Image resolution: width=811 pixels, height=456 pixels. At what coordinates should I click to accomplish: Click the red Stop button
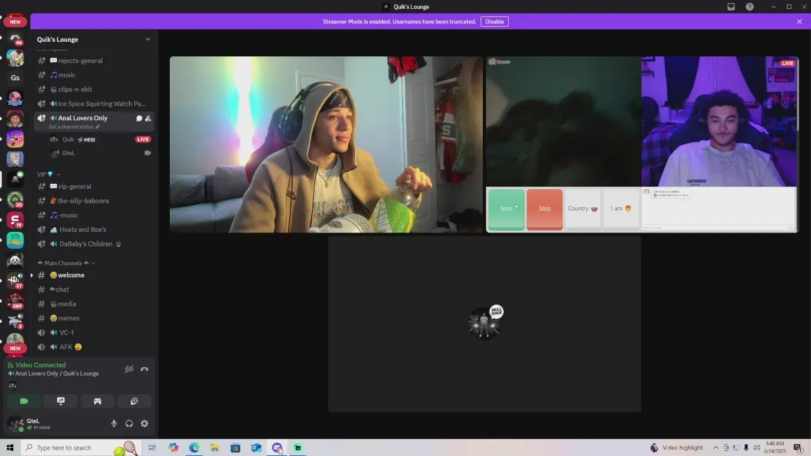point(544,208)
